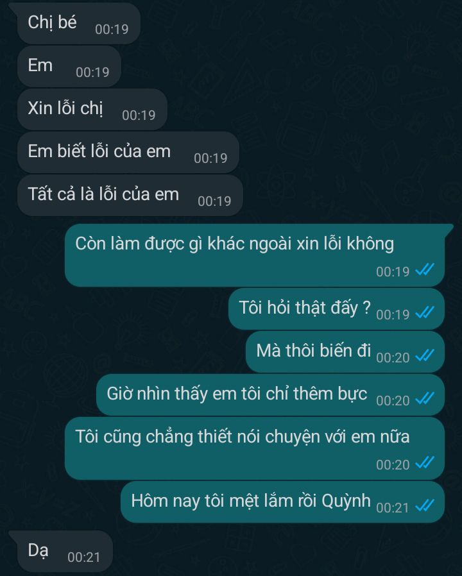
Task: Select 'Tôi cũng chẳng thiết nói chuyện' message
Action: (x=255, y=448)
